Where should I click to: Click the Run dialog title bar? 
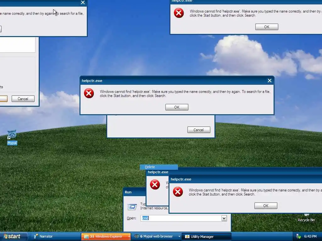[x=135, y=192]
